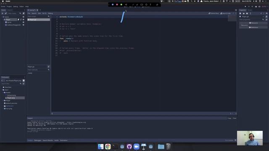Collapse res:// root folder
Screen dimensions: 269x151
point(2,90)
